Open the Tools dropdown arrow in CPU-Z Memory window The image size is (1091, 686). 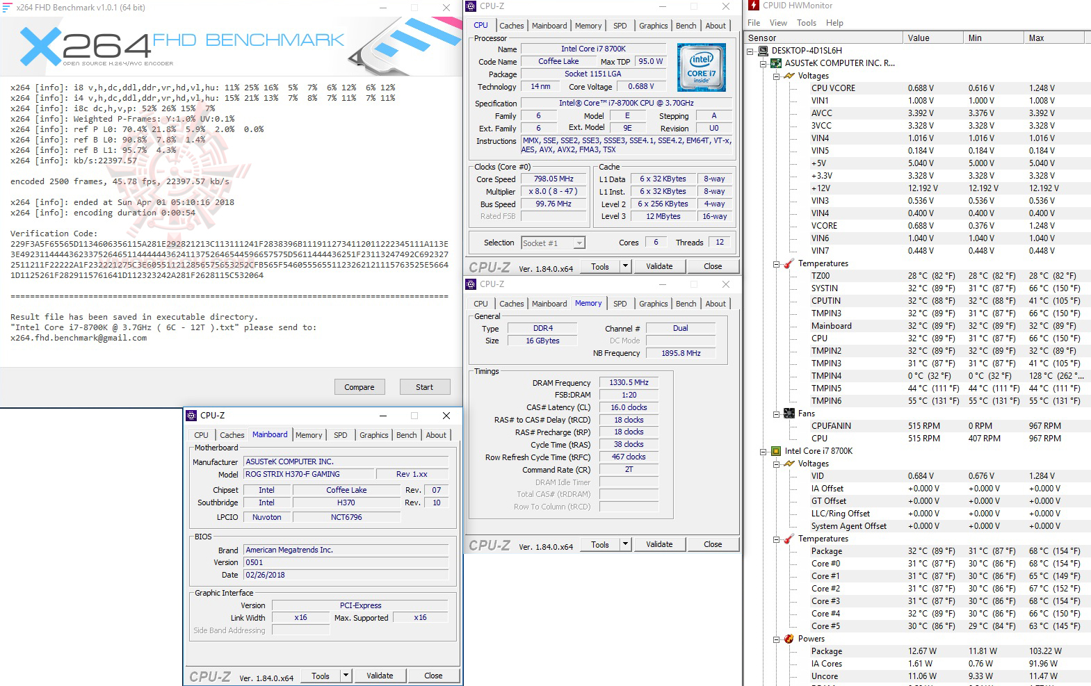click(x=625, y=544)
